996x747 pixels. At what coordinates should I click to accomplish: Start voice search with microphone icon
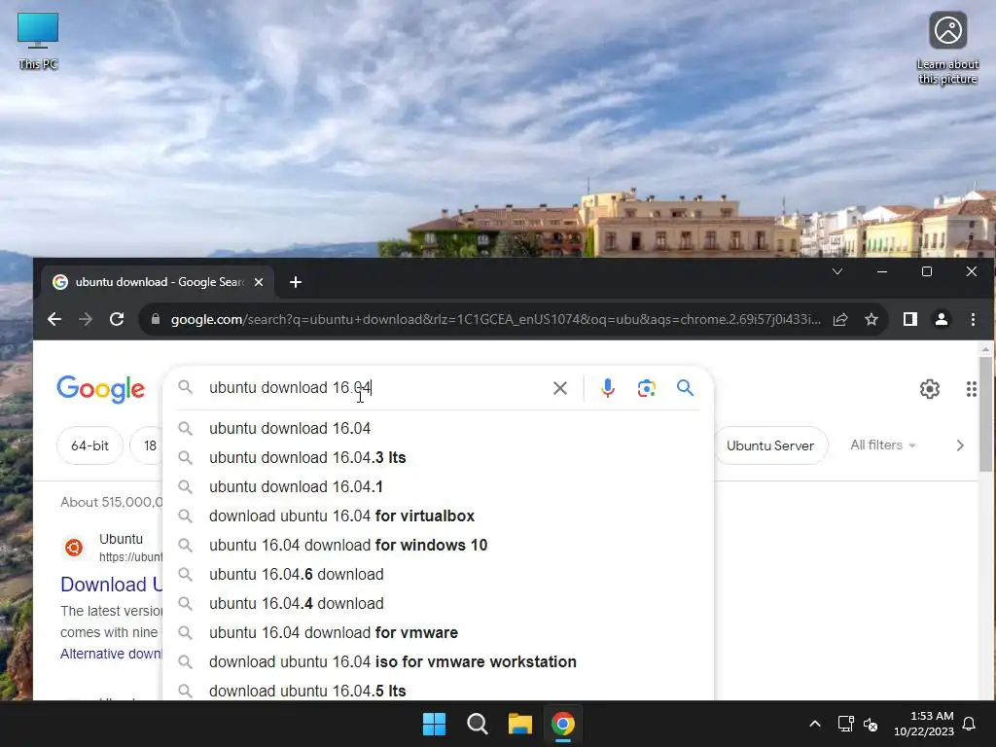click(607, 388)
